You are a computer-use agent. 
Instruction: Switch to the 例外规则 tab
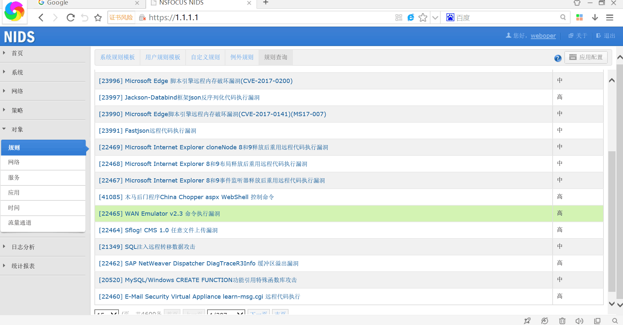click(x=242, y=57)
